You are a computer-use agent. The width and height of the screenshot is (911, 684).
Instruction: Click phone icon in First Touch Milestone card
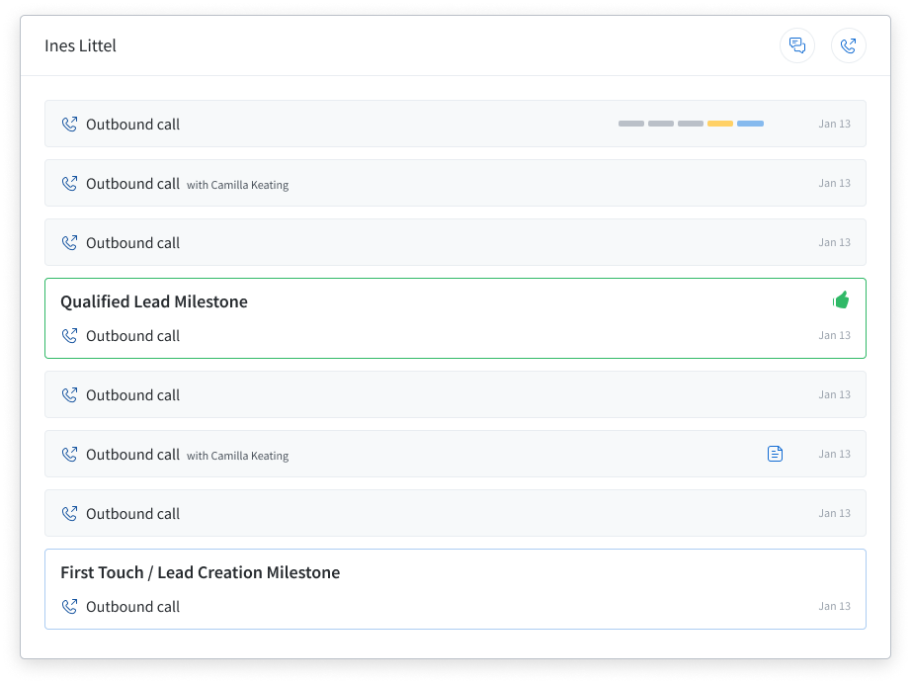tap(70, 606)
